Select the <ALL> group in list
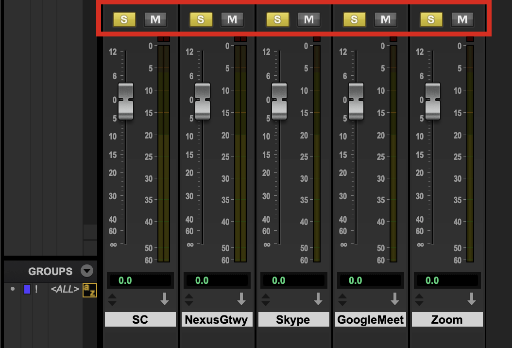 tap(65, 289)
